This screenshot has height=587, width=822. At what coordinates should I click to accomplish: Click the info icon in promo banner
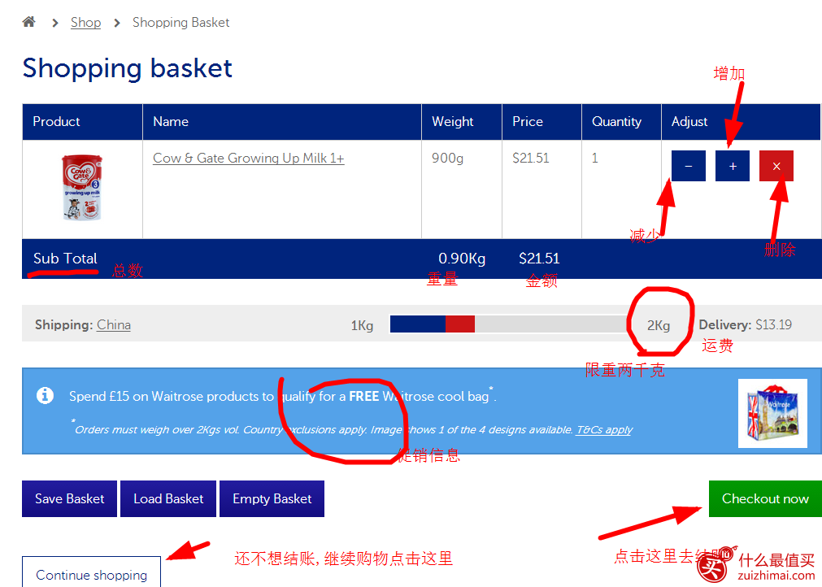[x=45, y=395]
